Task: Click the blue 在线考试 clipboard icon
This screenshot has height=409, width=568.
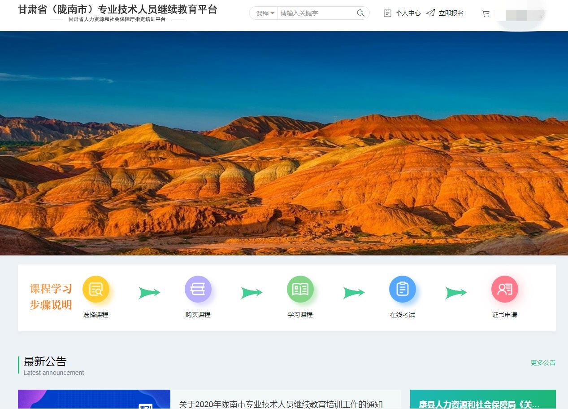Action: pyautogui.click(x=402, y=289)
